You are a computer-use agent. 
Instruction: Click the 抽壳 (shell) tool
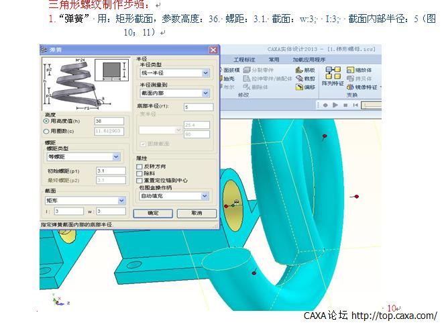click(x=225, y=79)
